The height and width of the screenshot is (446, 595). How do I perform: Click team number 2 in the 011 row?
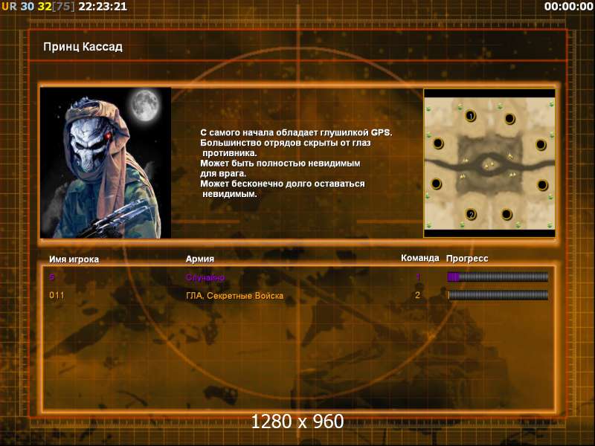point(417,295)
